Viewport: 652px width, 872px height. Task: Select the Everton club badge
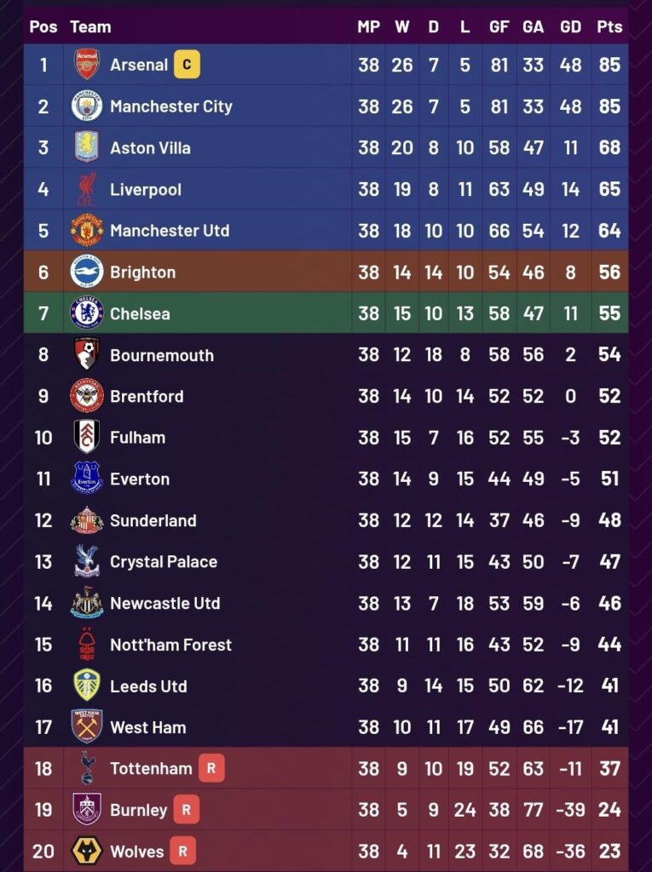(x=85, y=479)
